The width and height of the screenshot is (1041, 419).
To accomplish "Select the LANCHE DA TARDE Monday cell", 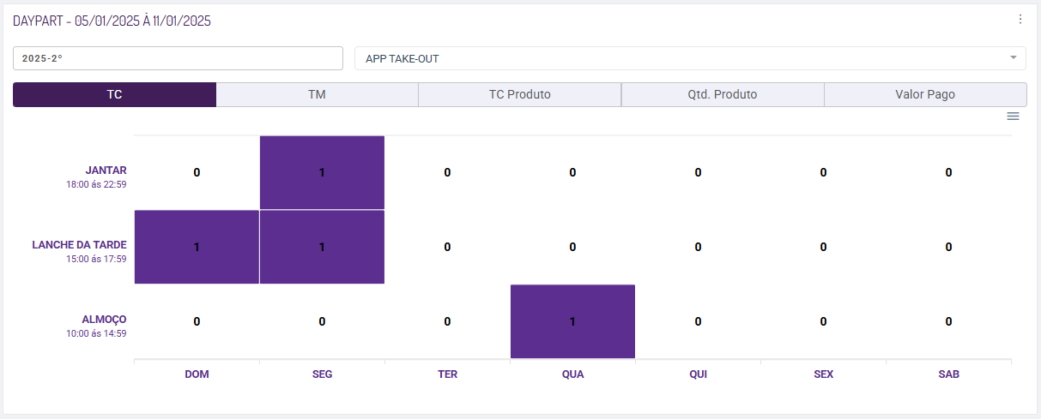I will click(x=322, y=247).
